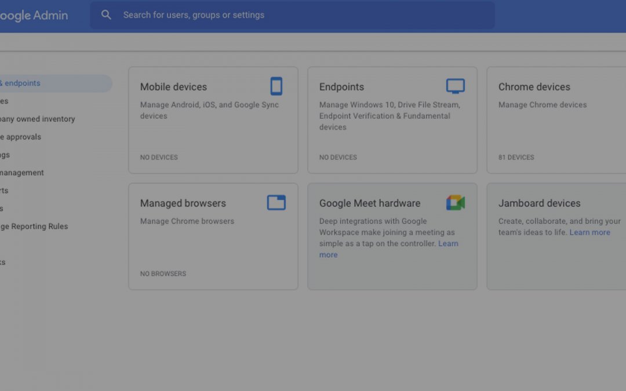The image size is (626, 391).
Task: Click NO BROWSERS label on Managed browsers card
Action: click(x=163, y=273)
